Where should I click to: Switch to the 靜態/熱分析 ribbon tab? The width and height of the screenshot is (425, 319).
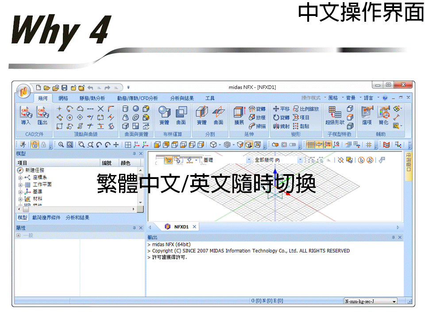(92, 98)
